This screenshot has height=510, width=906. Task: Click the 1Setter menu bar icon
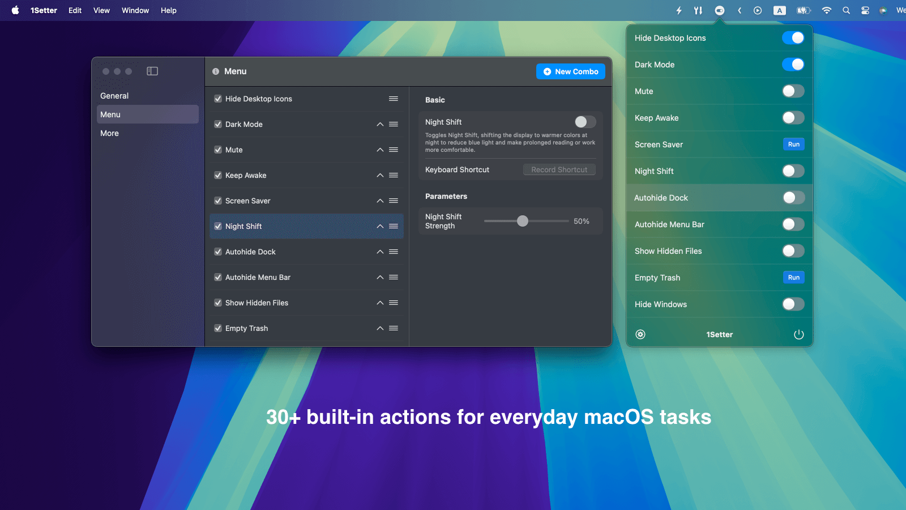(x=719, y=10)
